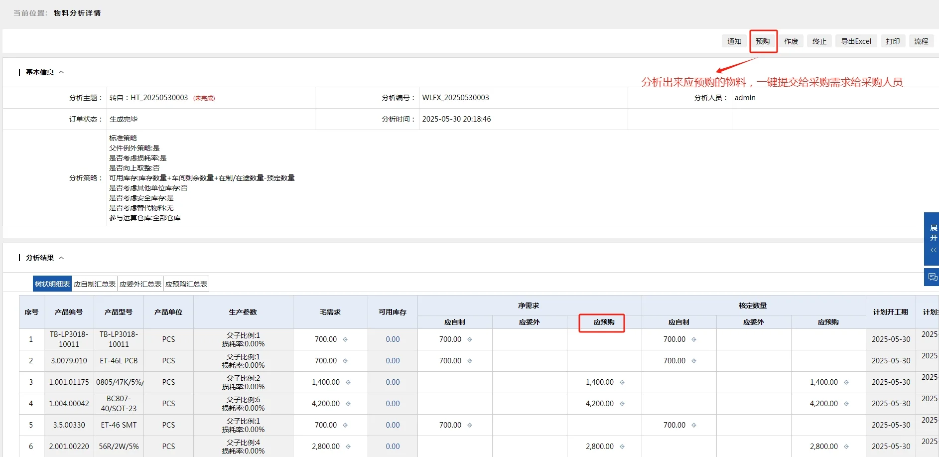
Task: Select the 应委外汇总表 tab
Action: [x=140, y=284]
